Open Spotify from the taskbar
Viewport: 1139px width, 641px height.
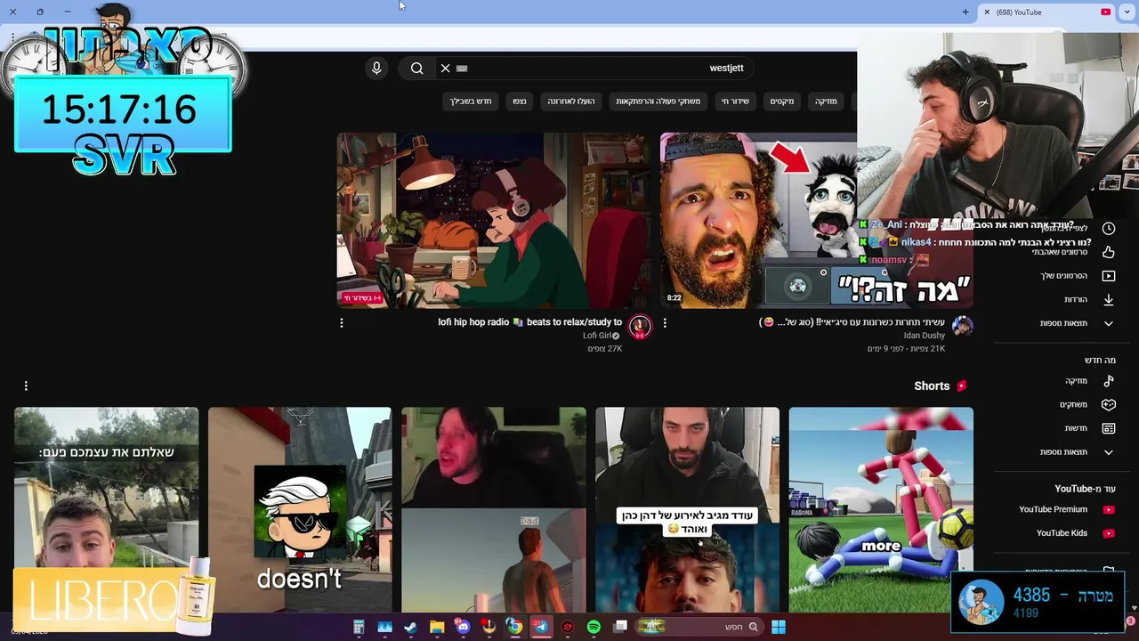(594, 627)
